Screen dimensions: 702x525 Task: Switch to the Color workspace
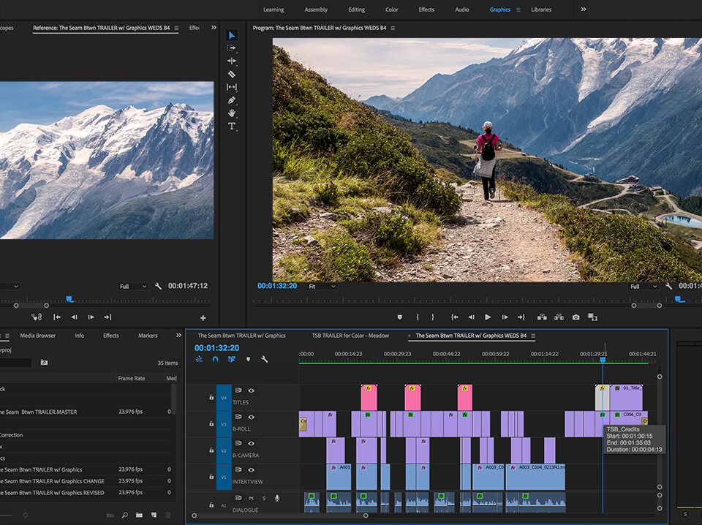point(392,10)
